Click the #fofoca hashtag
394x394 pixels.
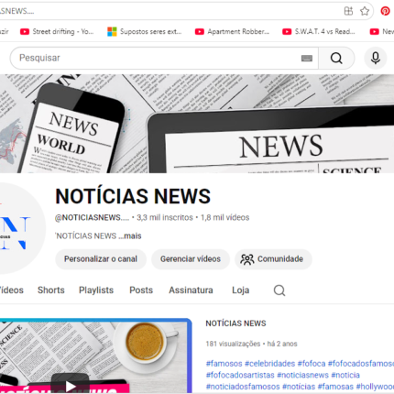pyautogui.click(x=312, y=364)
